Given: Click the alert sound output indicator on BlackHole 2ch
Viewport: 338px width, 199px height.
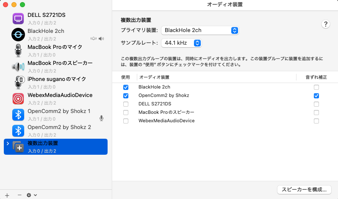Looking at the screenshot, I should pos(93,39).
